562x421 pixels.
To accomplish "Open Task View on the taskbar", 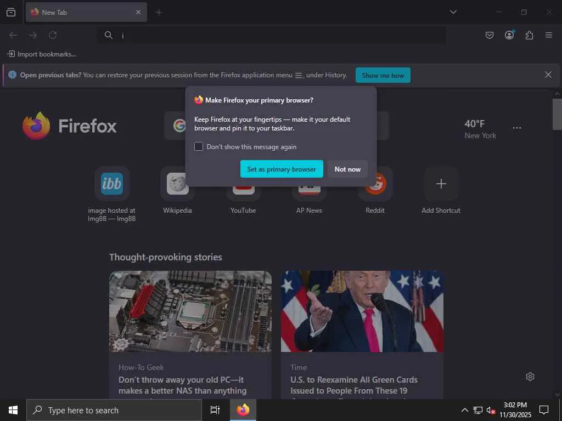I will (215, 410).
